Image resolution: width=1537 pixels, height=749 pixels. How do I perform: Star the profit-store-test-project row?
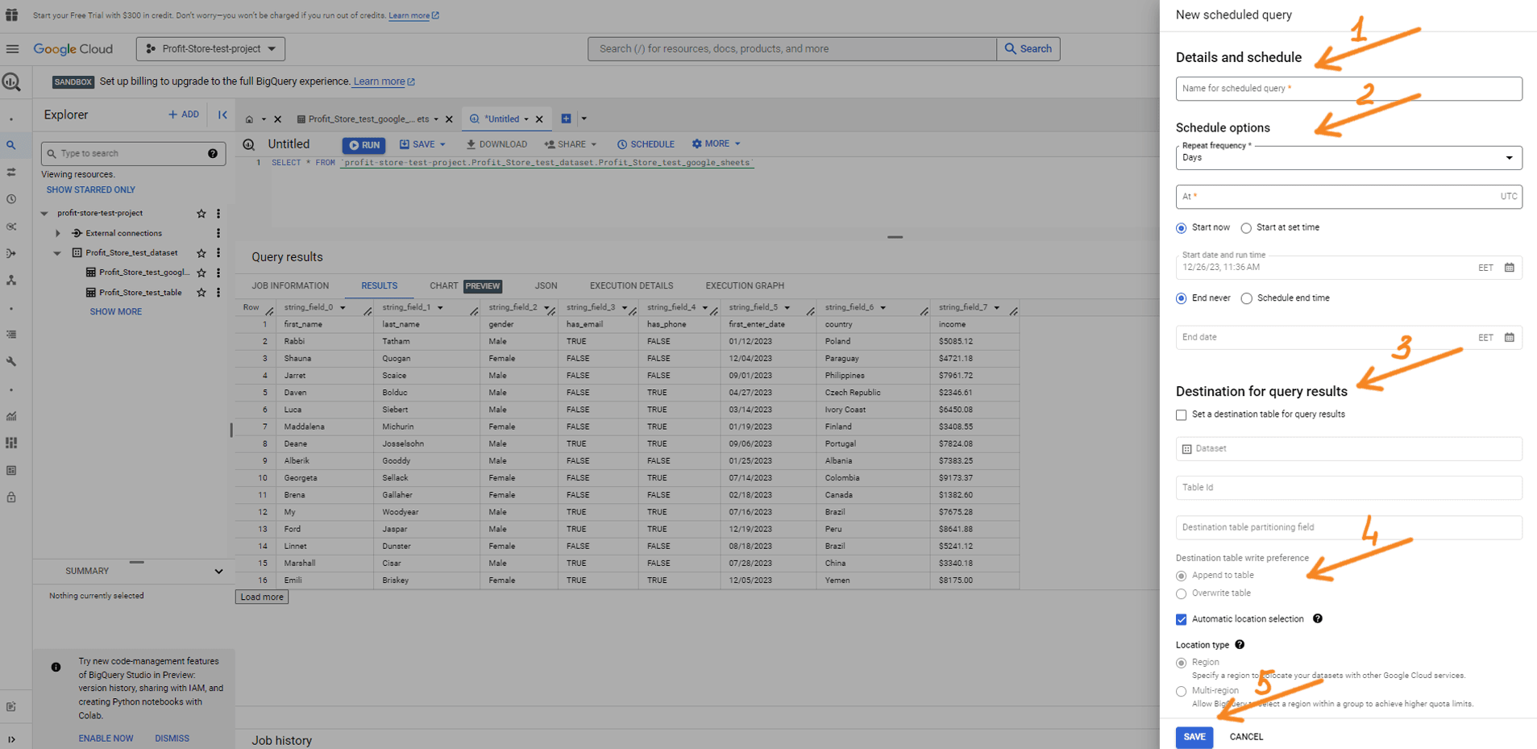[x=201, y=214]
